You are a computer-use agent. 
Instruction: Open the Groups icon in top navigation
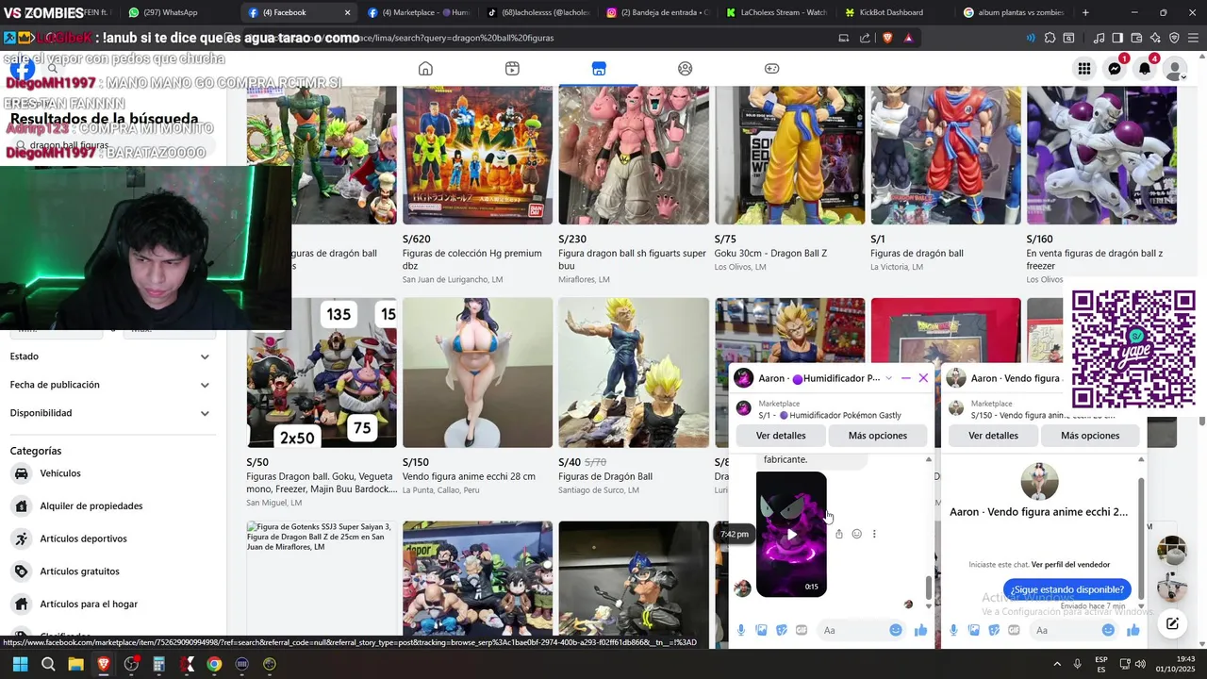[x=686, y=69]
